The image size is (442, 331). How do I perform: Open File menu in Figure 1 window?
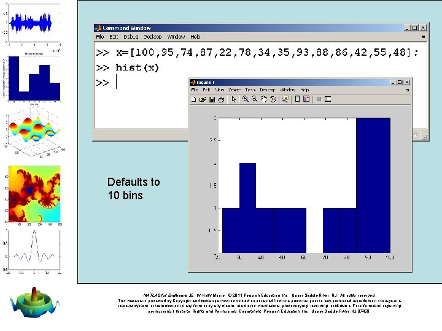coord(195,89)
